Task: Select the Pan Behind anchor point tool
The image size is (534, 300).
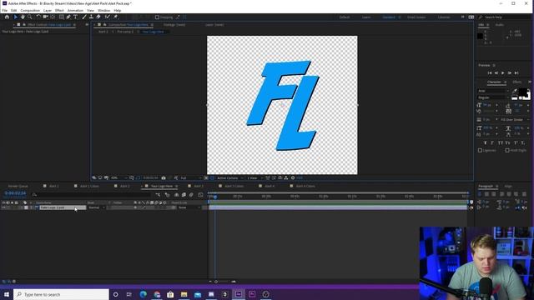Action: 53,17
